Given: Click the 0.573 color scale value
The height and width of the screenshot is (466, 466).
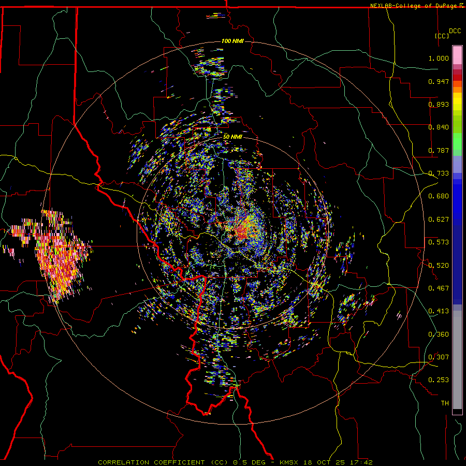Looking at the screenshot, I should tap(439, 242).
